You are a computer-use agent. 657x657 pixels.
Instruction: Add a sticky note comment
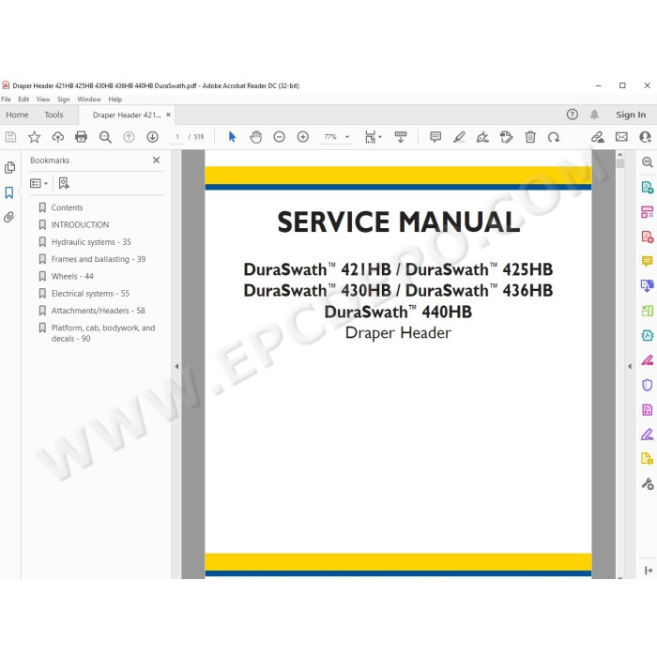click(435, 137)
